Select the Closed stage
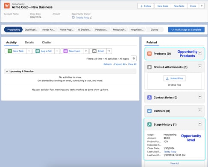This screenshot has height=167, width=208. click(155, 29)
